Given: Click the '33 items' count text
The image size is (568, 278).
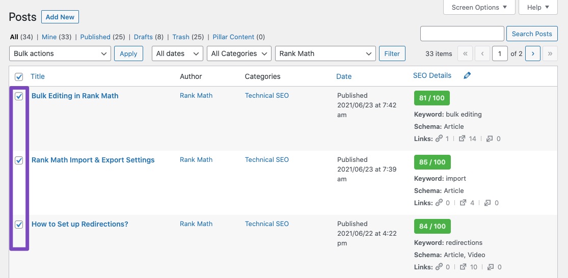Looking at the screenshot, I should click(439, 53).
